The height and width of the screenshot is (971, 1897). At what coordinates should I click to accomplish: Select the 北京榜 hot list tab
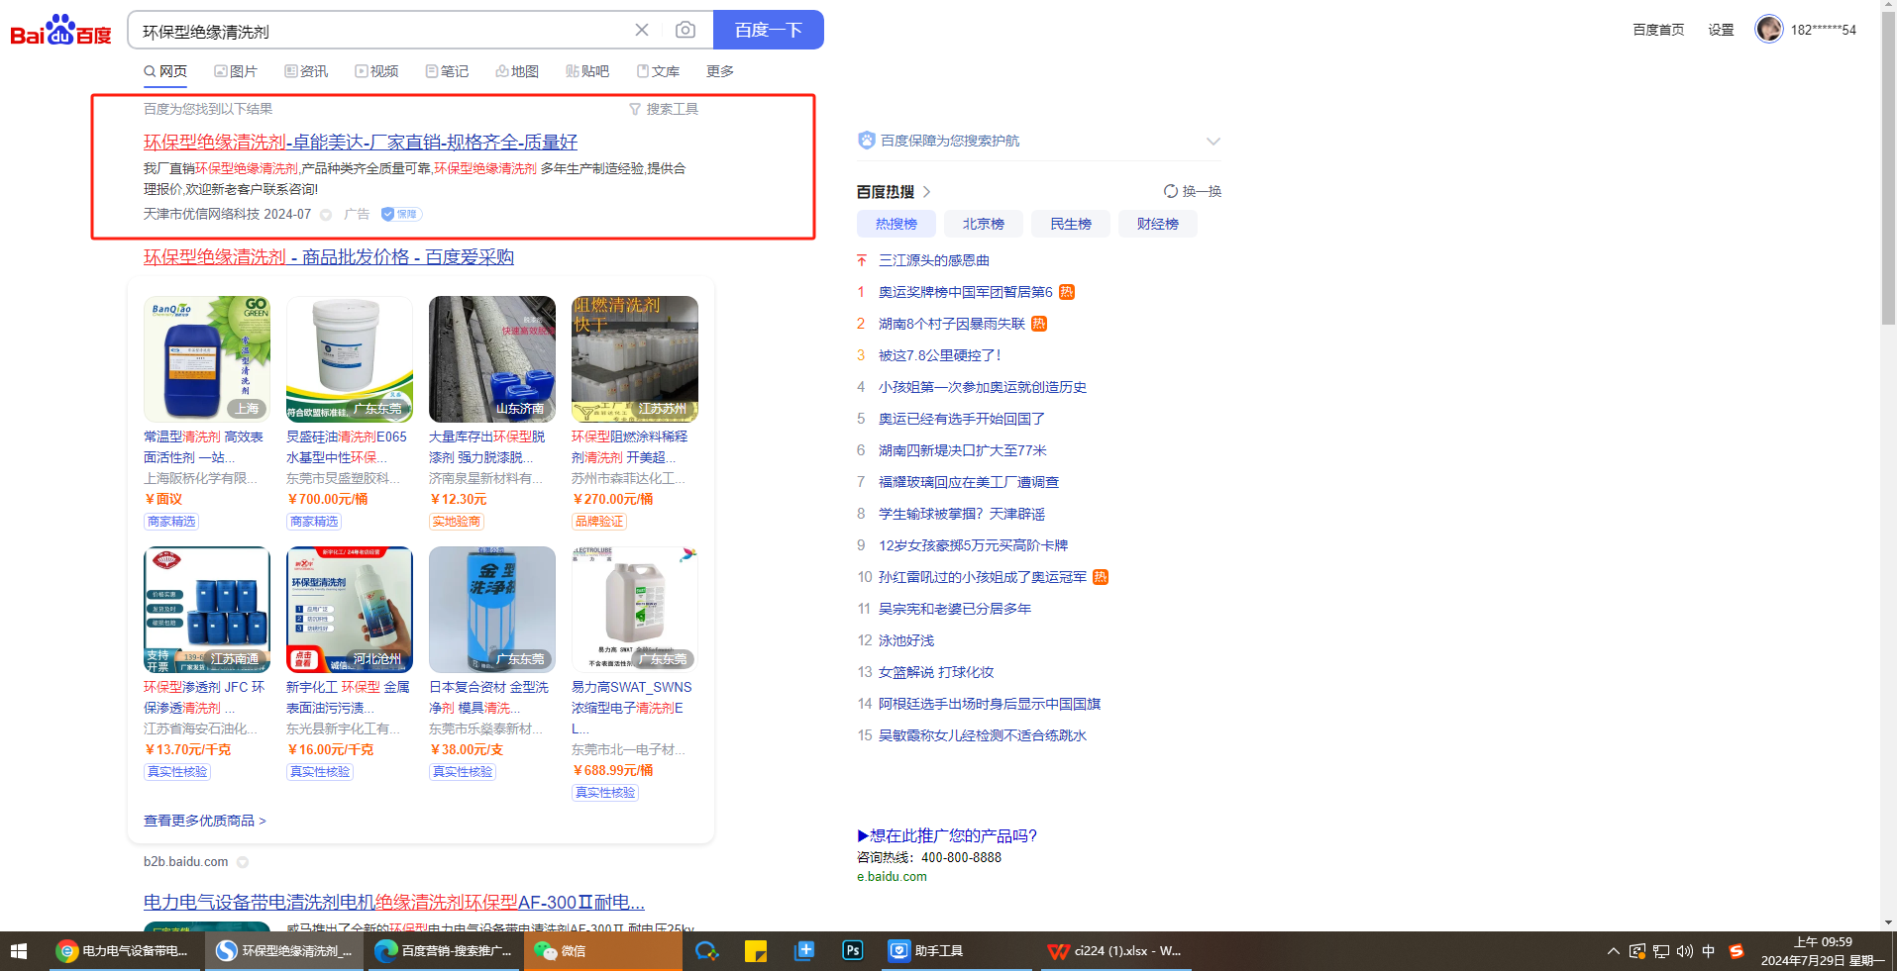[x=984, y=224]
